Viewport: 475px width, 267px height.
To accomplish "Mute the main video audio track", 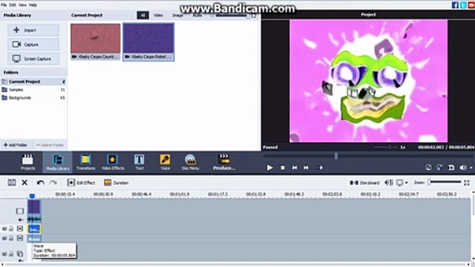I will tap(20, 220).
